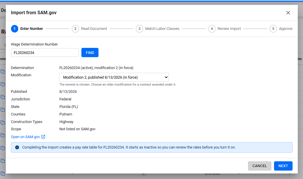Screen dimensions: 303x179
Task: Jump to step 2 Read Document
Action: coord(90,29)
